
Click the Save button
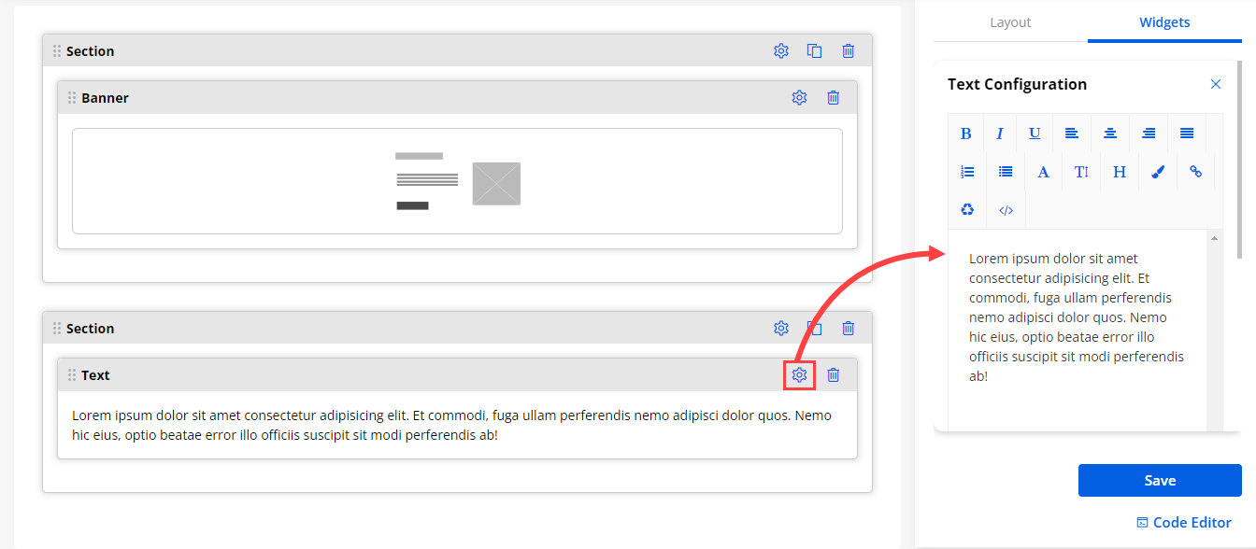pos(1160,481)
